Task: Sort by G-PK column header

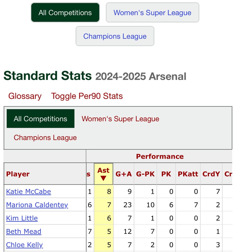Action: point(145,174)
